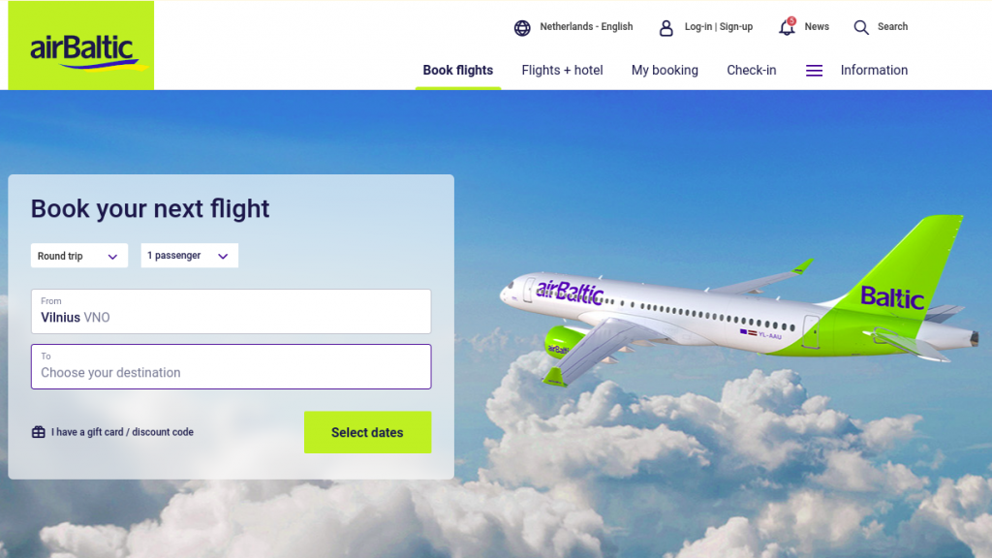This screenshot has width=992, height=558.
Task: Open the Flights + hotel tab
Action: [x=562, y=70]
